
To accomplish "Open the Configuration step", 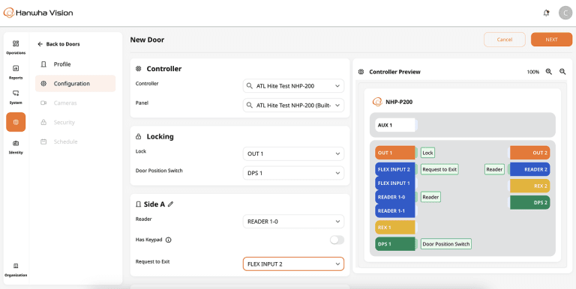I will (x=75, y=84).
